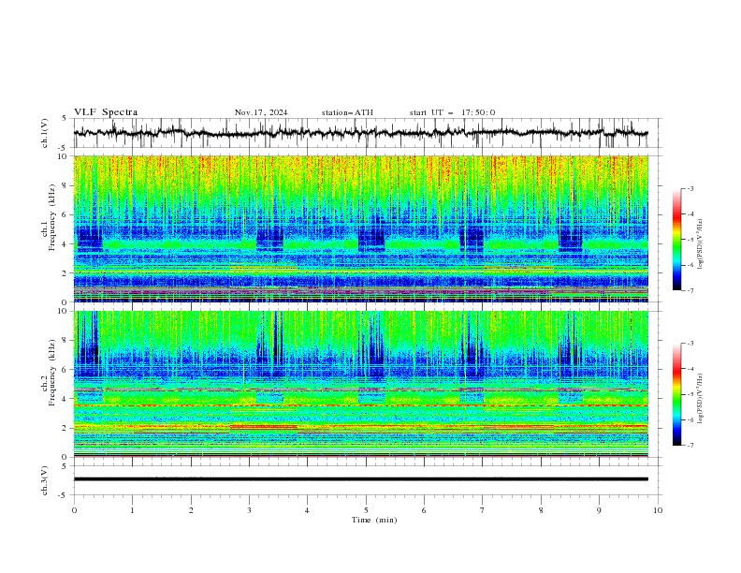Image resolution: width=741 pixels, height=573 pixels.
Task: Click inside the ch.2 spectrogram panel
Action: point(360,384)
